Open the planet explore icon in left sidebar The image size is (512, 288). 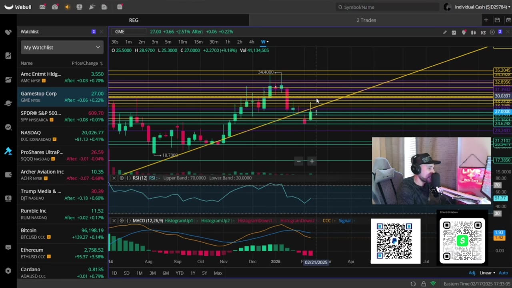click(8, 103)
